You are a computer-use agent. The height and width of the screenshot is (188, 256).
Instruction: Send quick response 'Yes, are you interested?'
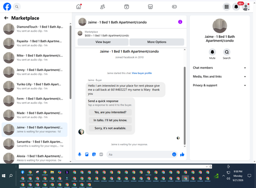pos(110,112)
